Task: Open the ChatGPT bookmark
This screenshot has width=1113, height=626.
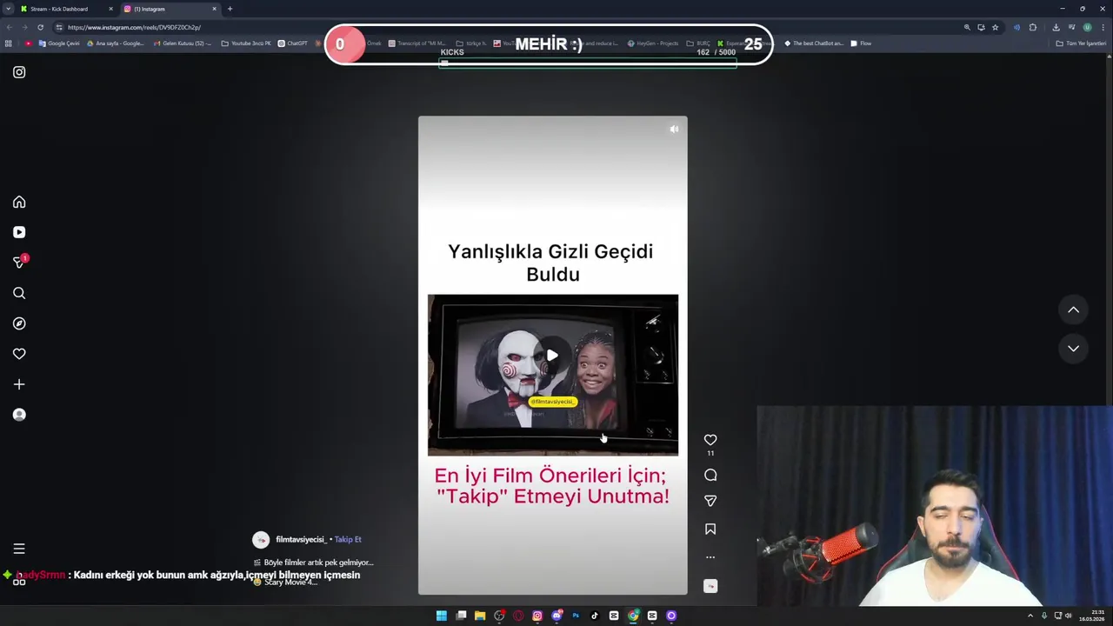Action: coord(292,43)
